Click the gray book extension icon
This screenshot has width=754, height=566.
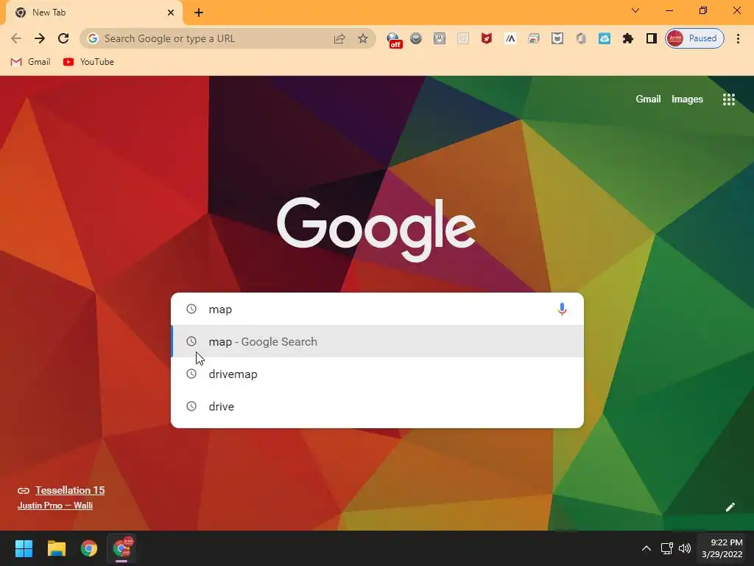click(x=557, y=38)
